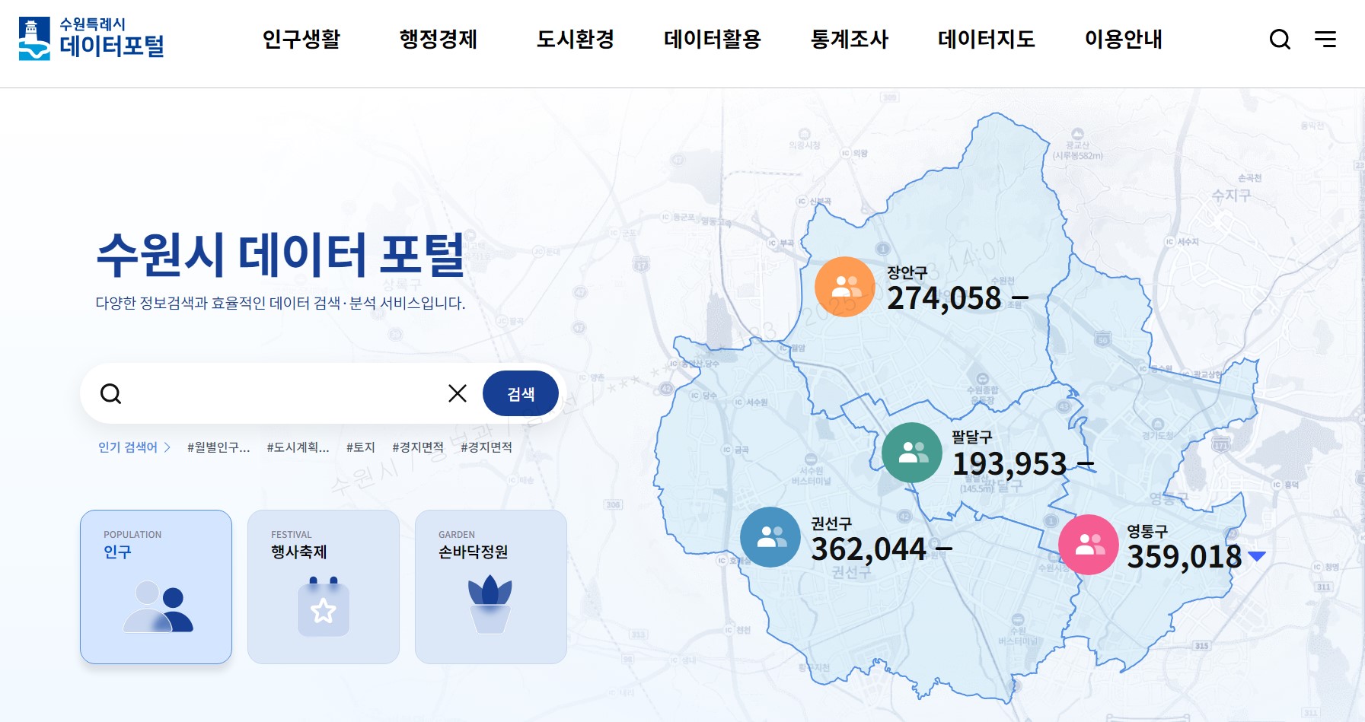Click the orange 장안구 population icon

pos(844,287)
